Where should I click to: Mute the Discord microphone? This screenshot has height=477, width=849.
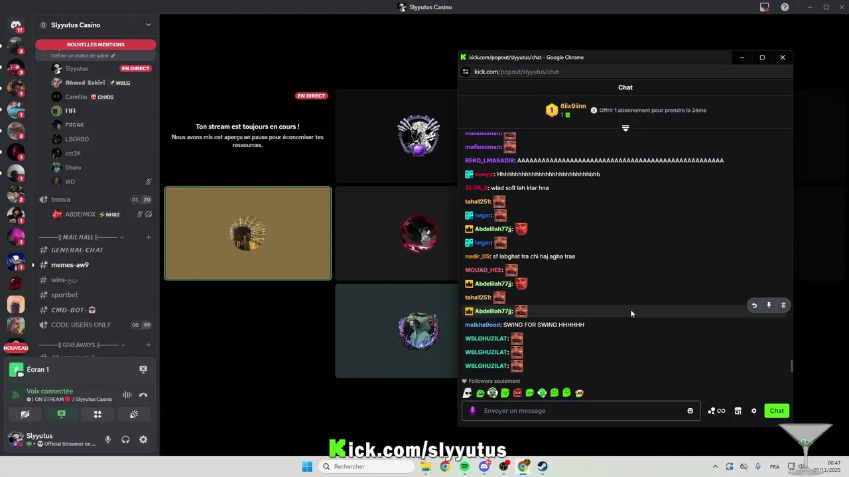point(107,440)
